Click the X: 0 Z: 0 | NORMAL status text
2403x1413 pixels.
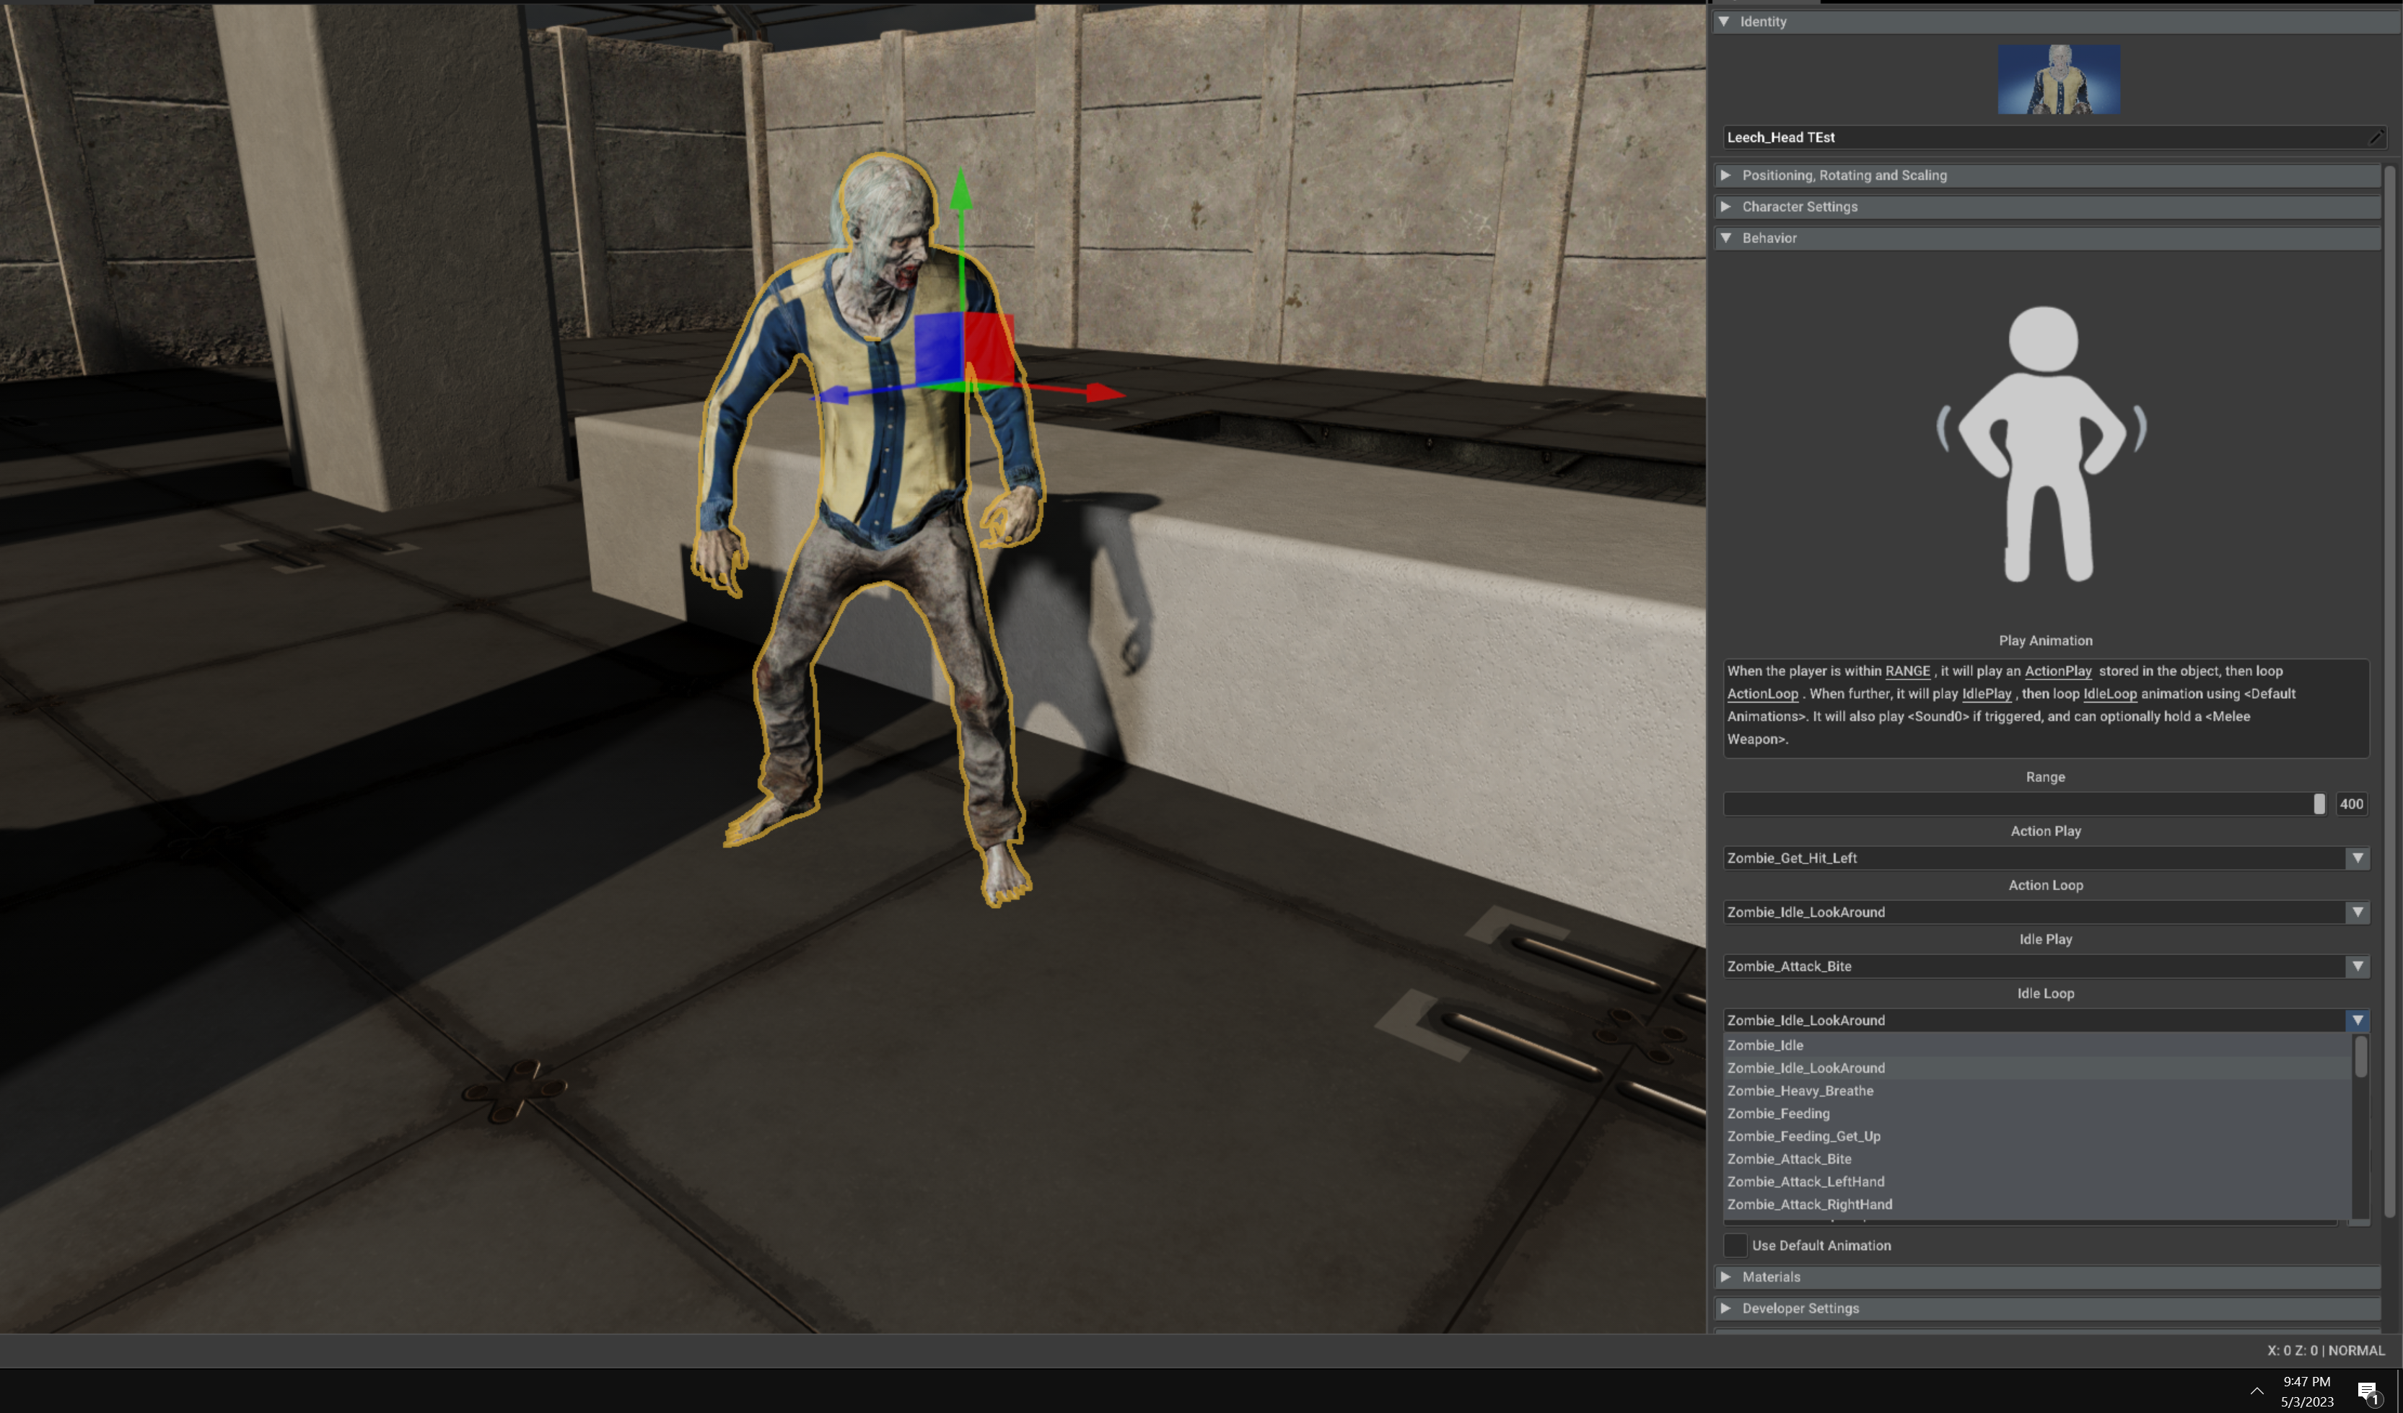pyautogui.click(x=2325, y=1350)
